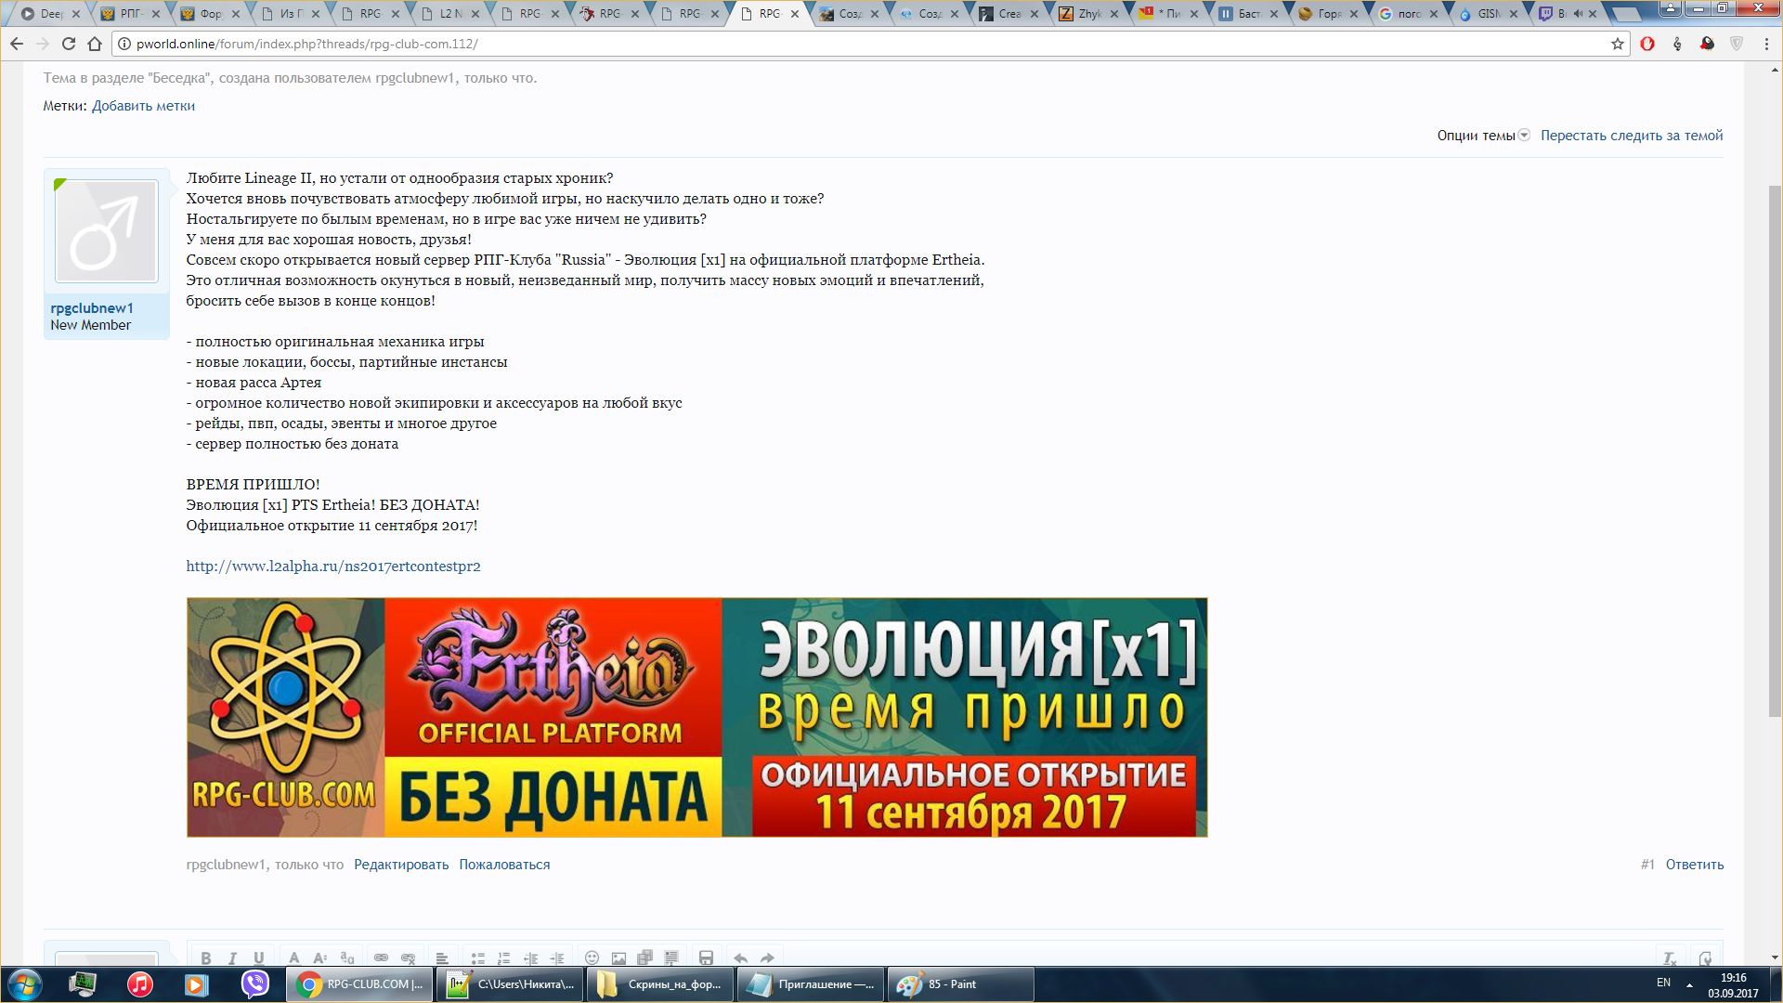Click Пожаловаться under the post
Viewport: 1783px width, 1003px height.
(x=504, y=865)
